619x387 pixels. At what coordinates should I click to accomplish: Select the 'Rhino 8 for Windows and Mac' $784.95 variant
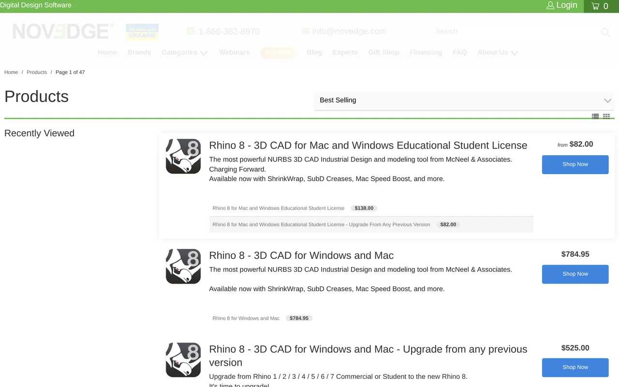(371, 318)
